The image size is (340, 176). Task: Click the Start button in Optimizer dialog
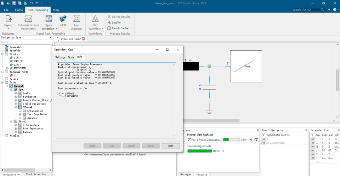click(x=92, y=146)
